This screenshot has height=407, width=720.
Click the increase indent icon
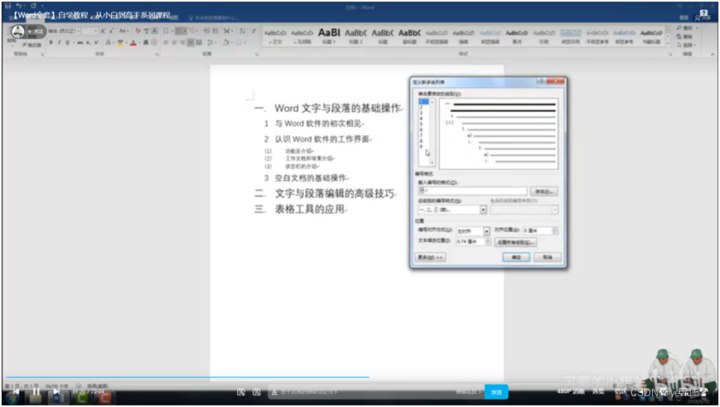tap(215, 31)
